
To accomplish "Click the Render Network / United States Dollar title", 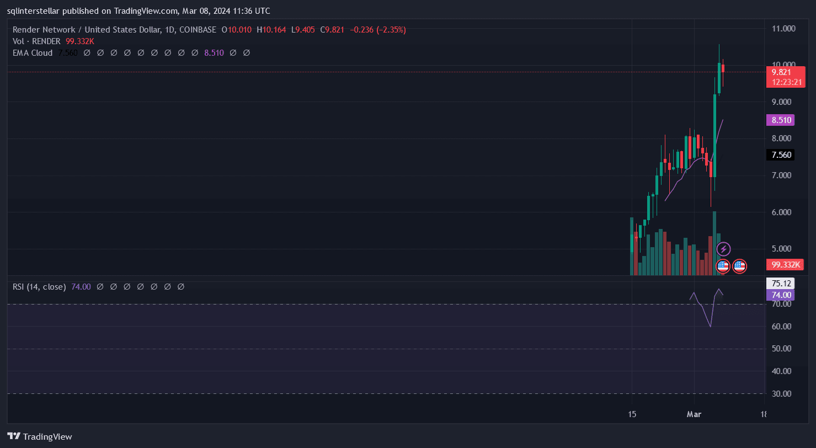I will [86, 30].
